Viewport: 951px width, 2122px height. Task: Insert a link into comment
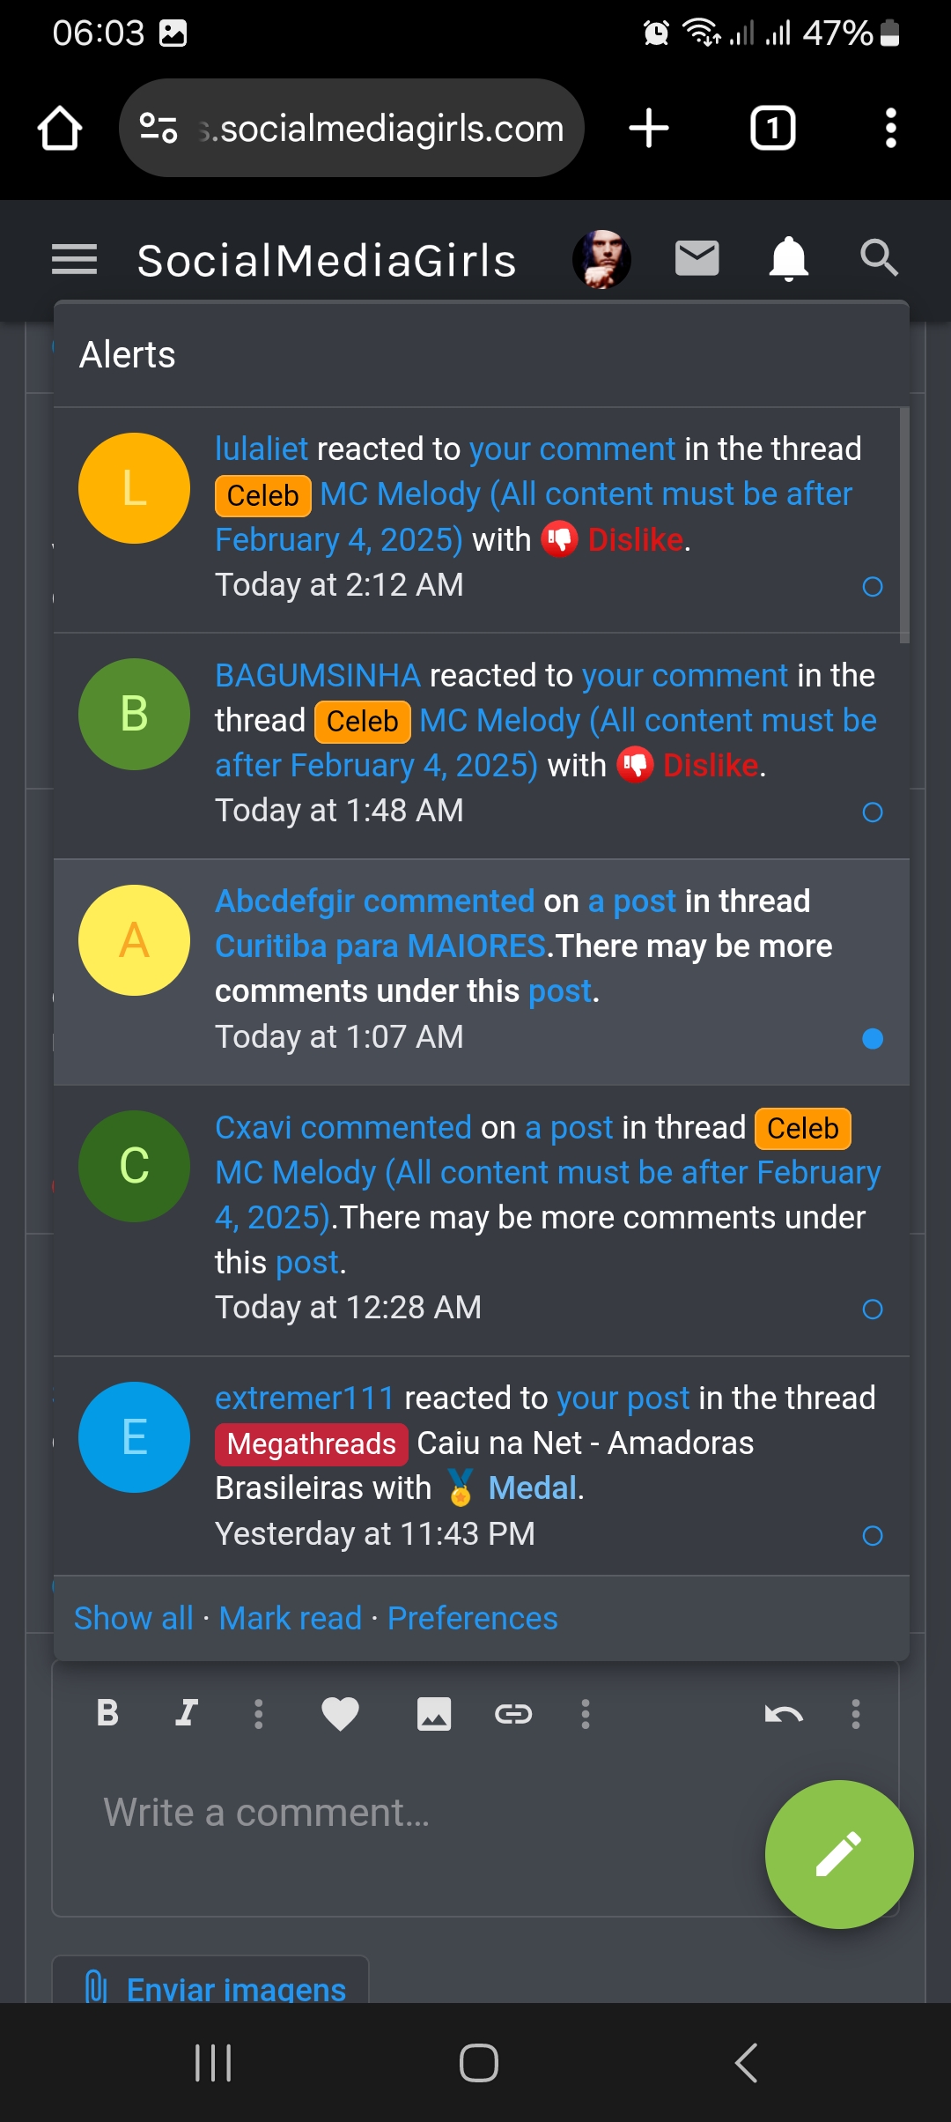513,1713
